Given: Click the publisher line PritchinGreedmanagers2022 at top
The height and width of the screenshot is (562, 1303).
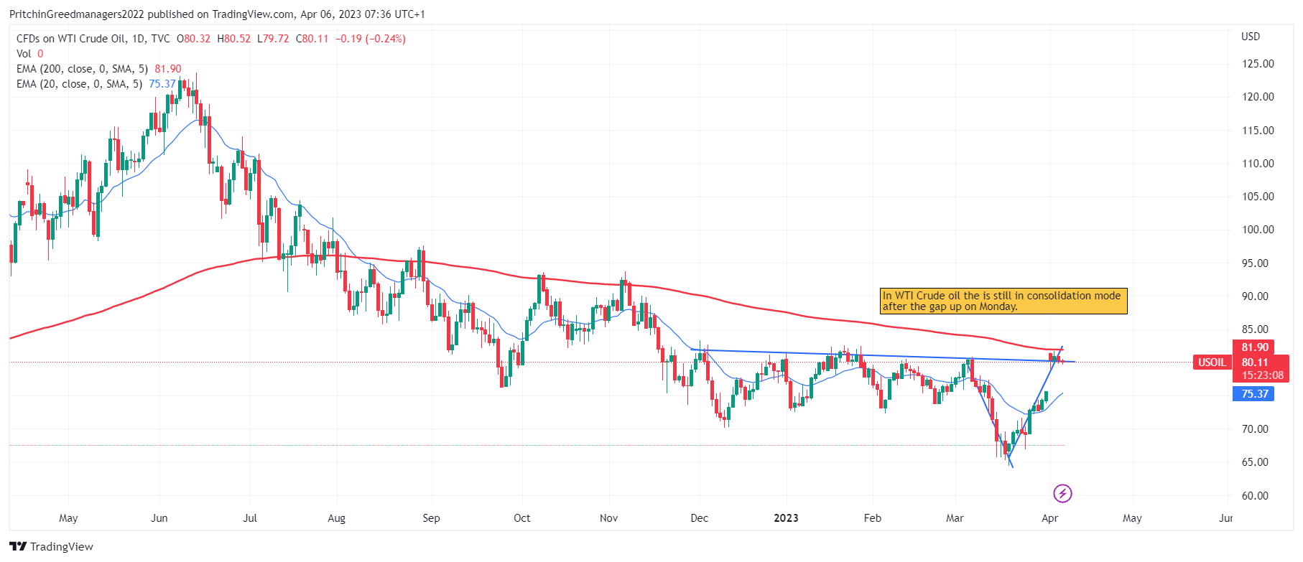Looking at the screenshot, I should click(x=217, y=14).
